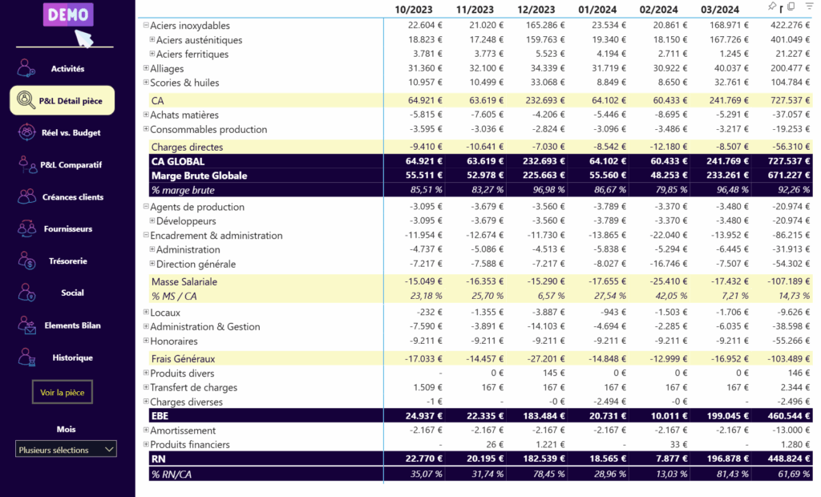Open the Mois selection dropdown
The image size is (821, 497).
point(66,450)
